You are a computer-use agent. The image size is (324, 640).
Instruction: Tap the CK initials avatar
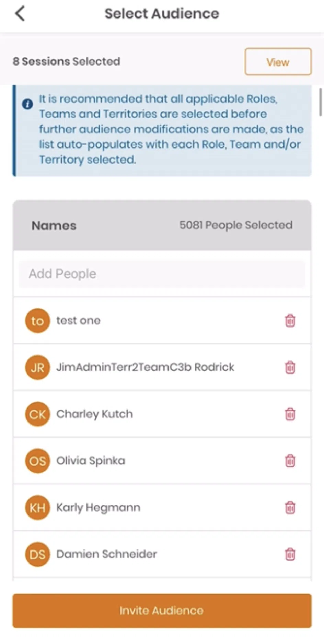37,414
